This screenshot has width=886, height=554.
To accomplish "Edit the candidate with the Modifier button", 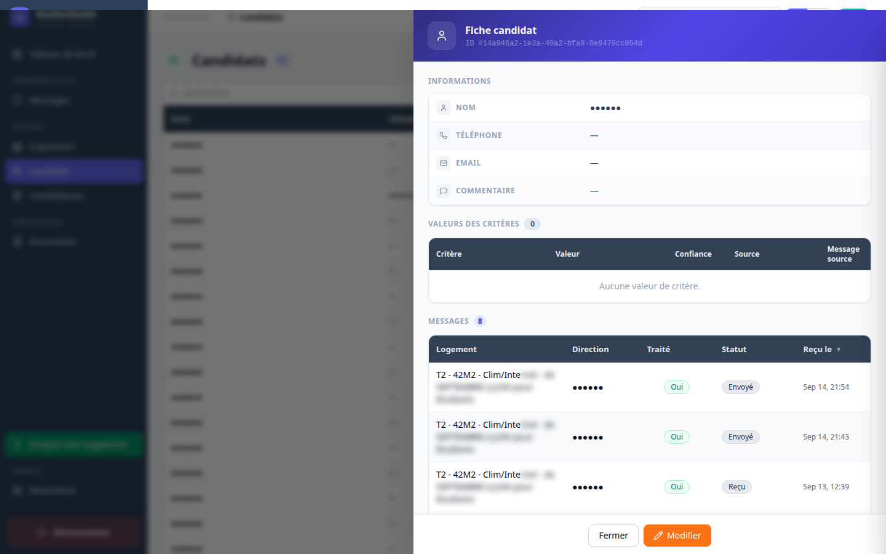I will tap(677, 536).
